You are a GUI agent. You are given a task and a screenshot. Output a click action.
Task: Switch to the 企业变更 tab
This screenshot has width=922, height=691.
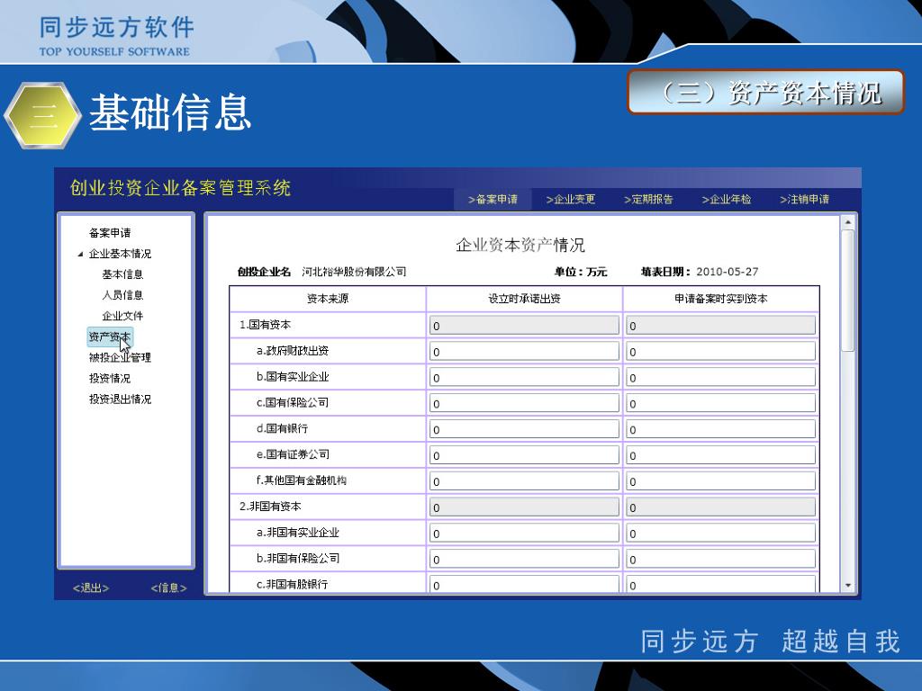coord(571,200)
